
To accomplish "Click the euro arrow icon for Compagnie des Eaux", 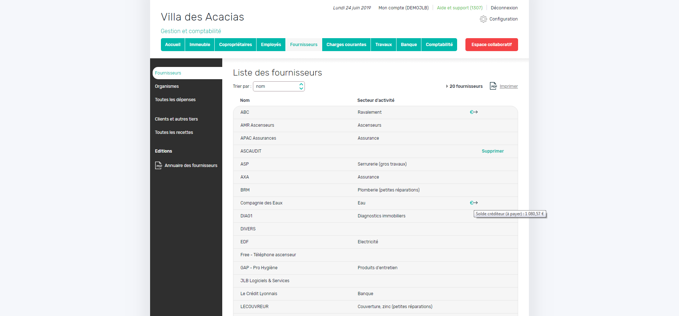I will coord(474,203).
